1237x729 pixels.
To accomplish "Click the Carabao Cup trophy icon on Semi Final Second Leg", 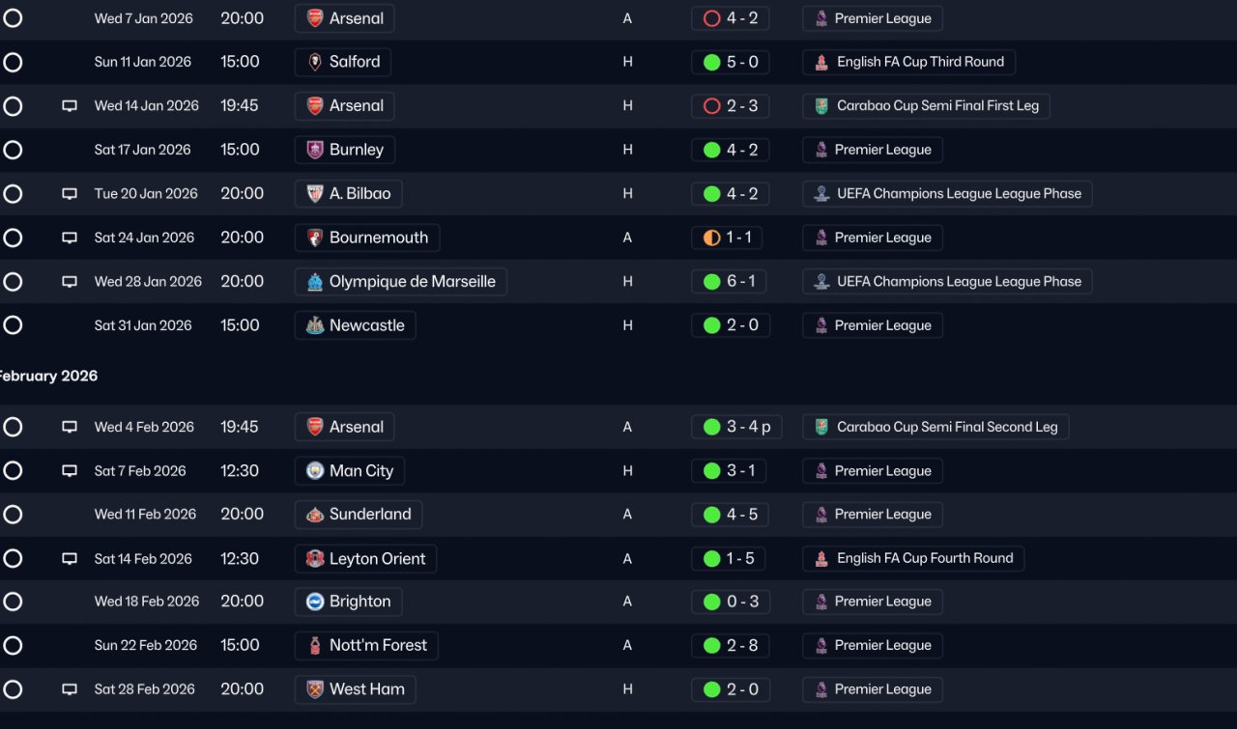I will coord(820,427).
